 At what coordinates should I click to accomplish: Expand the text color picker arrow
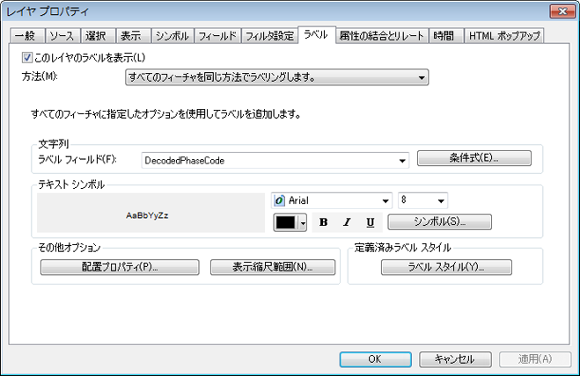(303, 223)
